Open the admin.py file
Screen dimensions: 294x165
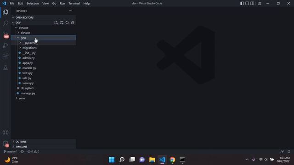click(43, 58)
